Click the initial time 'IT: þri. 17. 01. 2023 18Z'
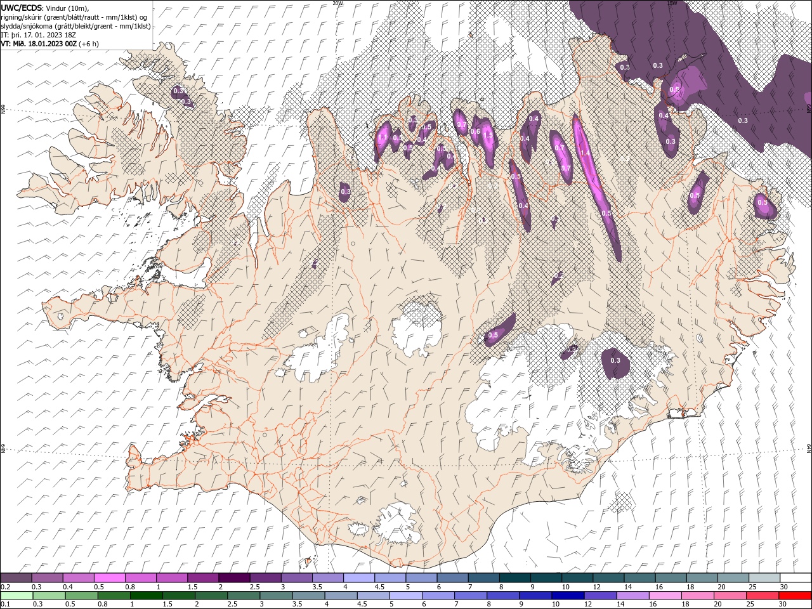This screenshot has width=812, height=609. [37, 35]
